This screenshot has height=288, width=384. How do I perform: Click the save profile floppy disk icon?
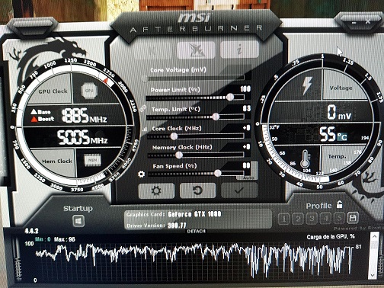(x=353, y=218)
